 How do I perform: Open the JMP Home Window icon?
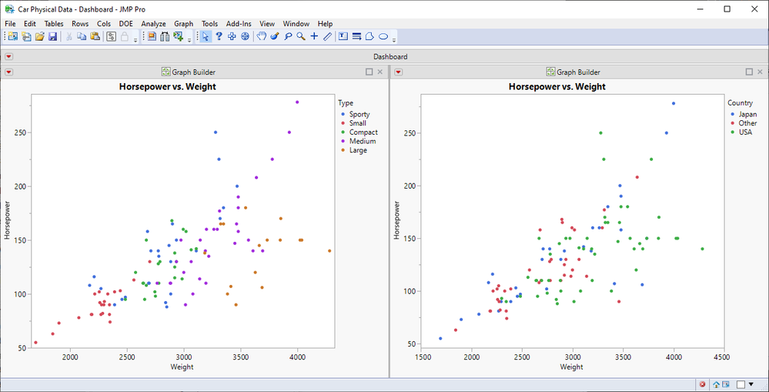click(716, 384)
